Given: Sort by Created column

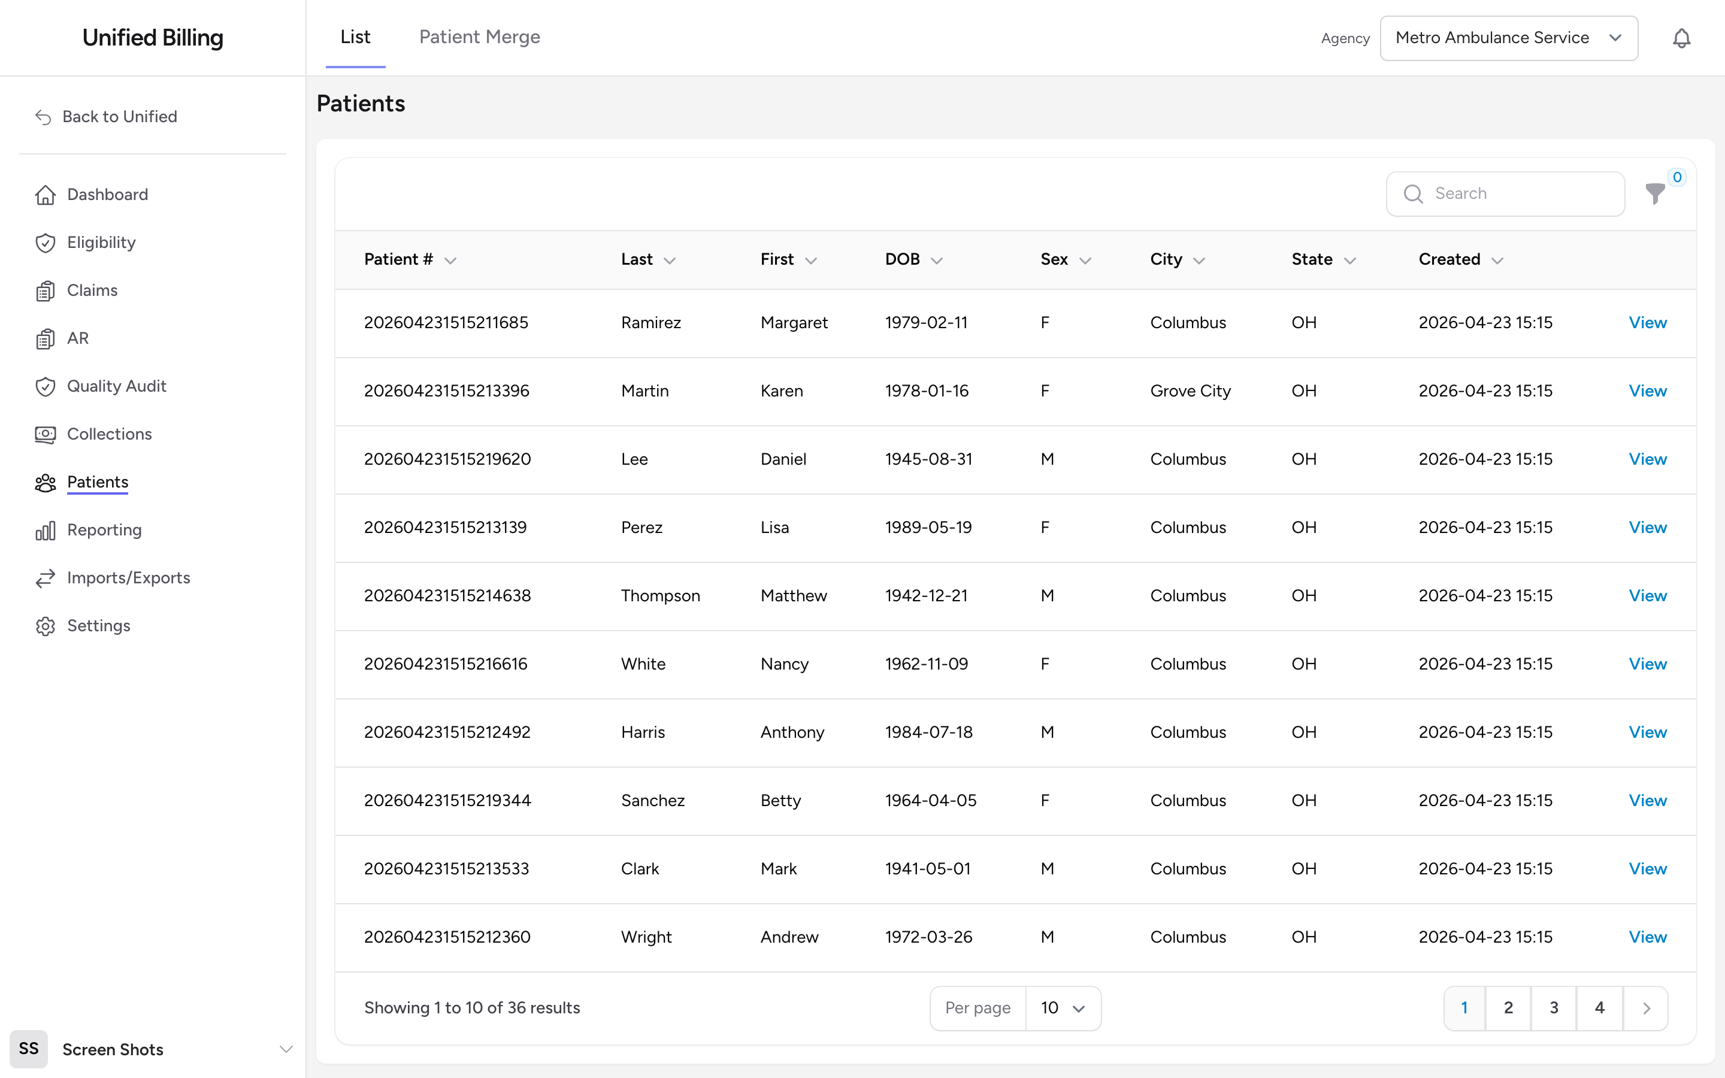Looking at the screenshot, I should click(x=1460, y=259).
